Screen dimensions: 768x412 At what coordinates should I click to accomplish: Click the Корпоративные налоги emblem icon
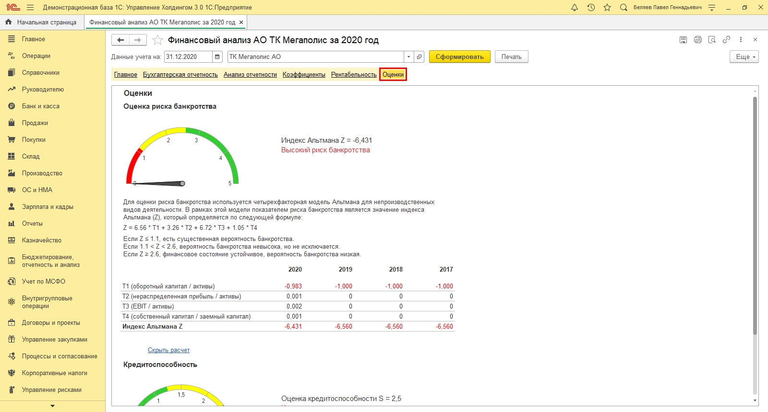[x=12, y=373]
